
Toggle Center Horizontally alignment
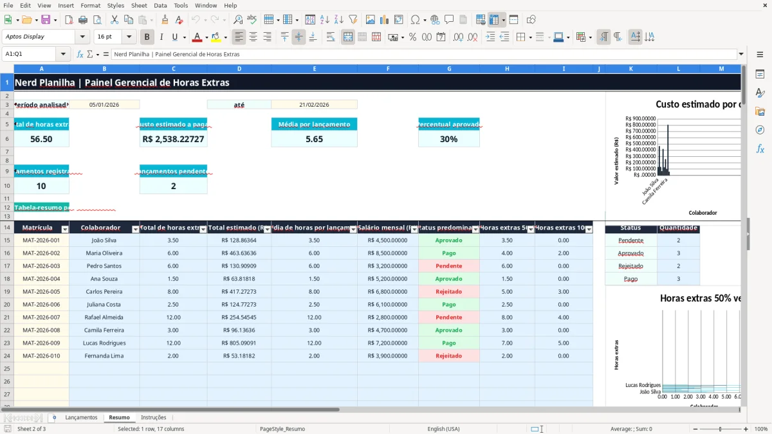[x=253, y=37]
